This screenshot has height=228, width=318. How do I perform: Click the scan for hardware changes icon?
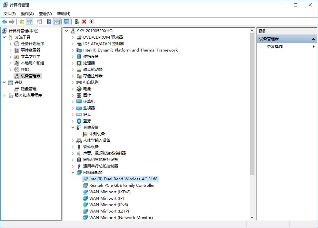[x=66, y=21]
